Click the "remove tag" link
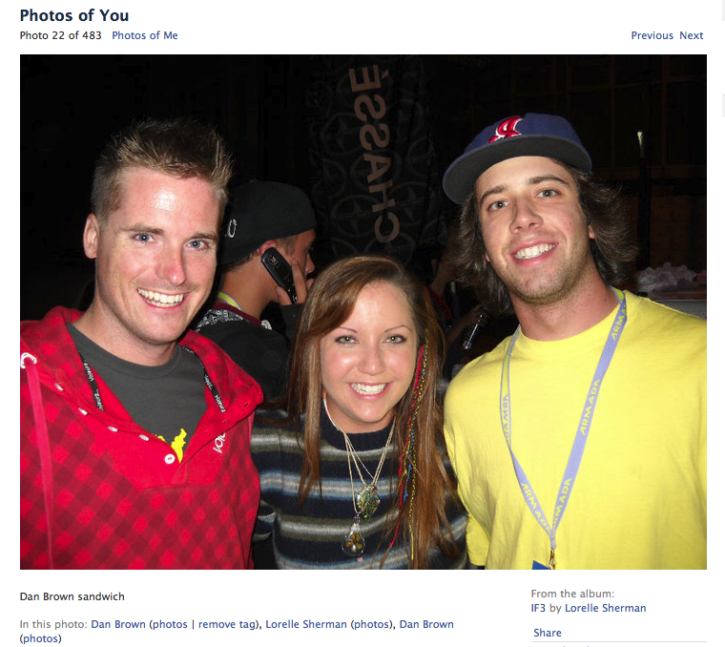The image size is (725, 647). (x=227, y=624)
